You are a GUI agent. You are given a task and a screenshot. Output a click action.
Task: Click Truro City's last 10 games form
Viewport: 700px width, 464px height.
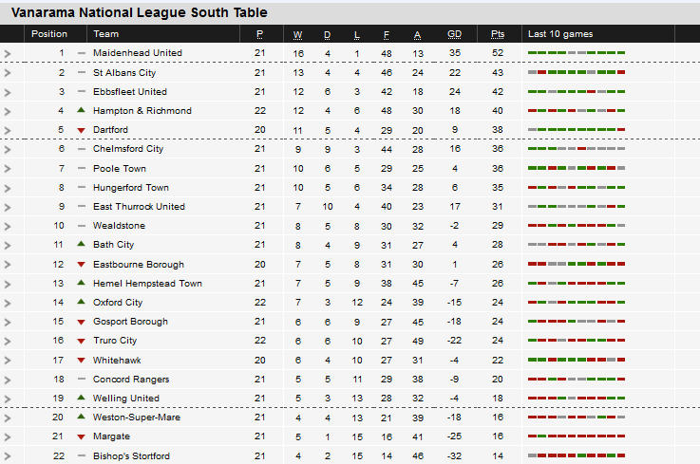point(576,340)
